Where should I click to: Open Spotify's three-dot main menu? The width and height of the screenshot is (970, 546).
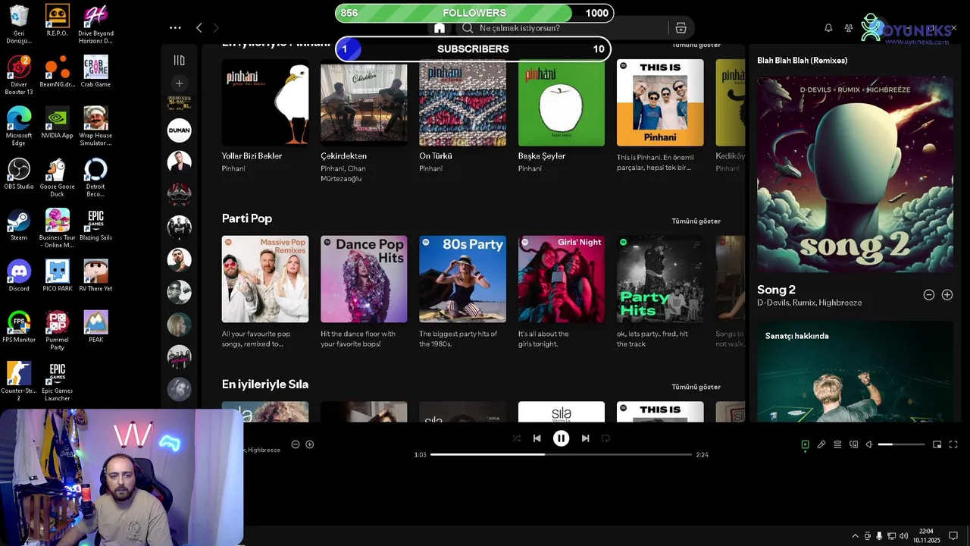(175, 27)
